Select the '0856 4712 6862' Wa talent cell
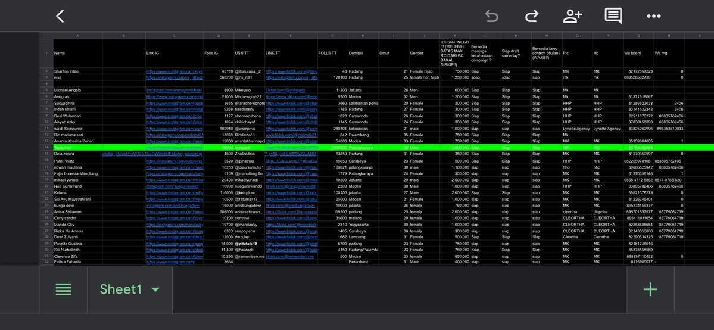 click(x=638, y=180)
